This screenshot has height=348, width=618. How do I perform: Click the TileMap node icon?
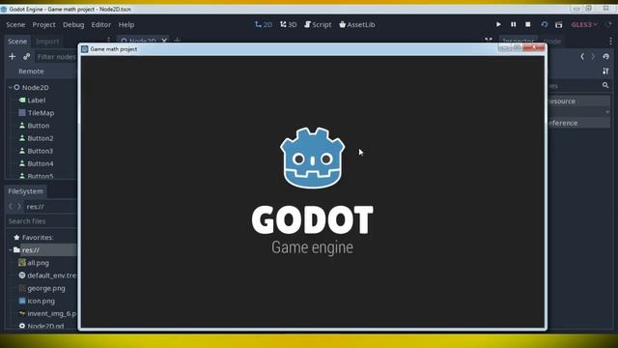point(22,113)
